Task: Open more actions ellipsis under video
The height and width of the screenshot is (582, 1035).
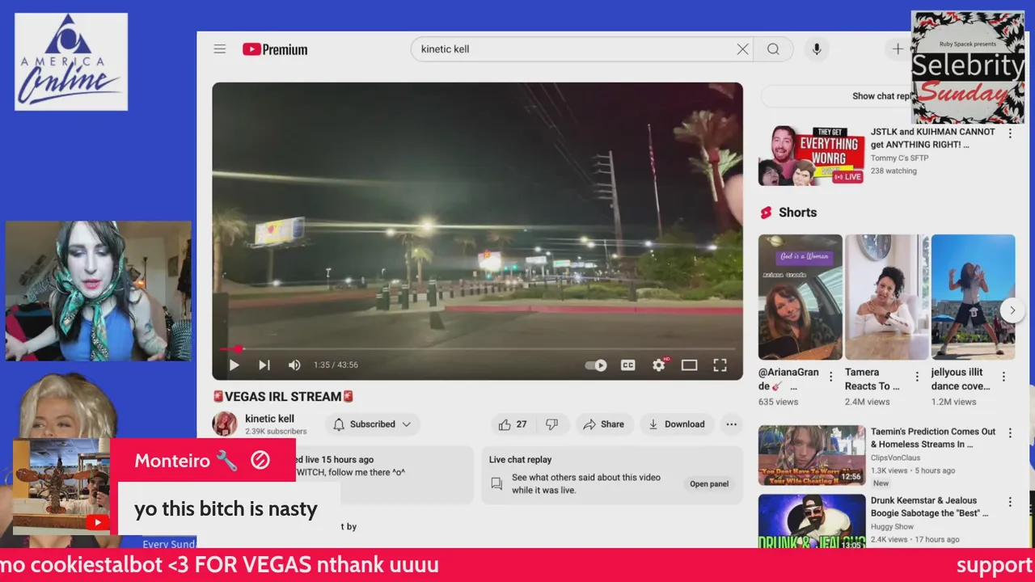Action: 731,424
